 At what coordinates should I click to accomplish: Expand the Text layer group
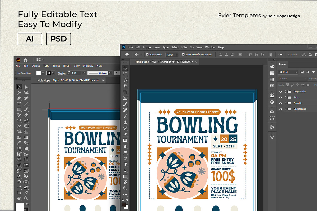(286, 97)
